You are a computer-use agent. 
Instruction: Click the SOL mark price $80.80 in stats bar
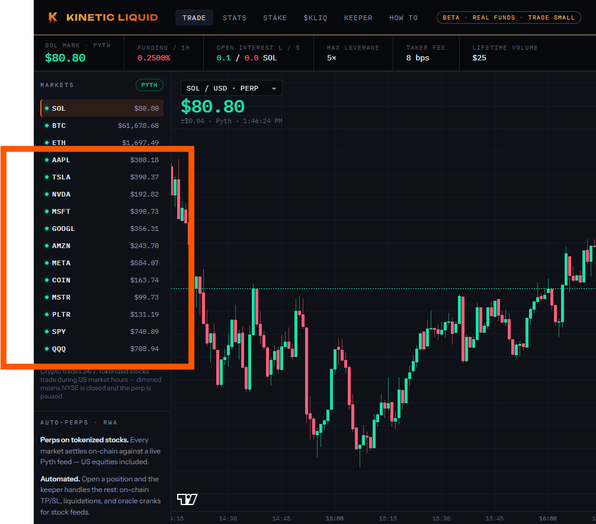click(x=65, y=58)
